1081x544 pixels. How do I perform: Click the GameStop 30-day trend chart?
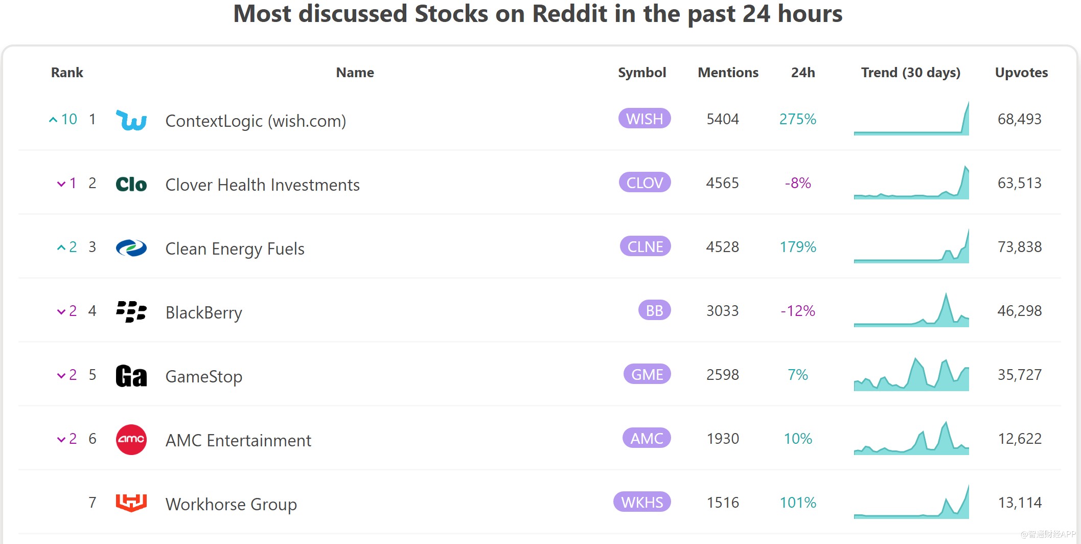tap(911, 375)
